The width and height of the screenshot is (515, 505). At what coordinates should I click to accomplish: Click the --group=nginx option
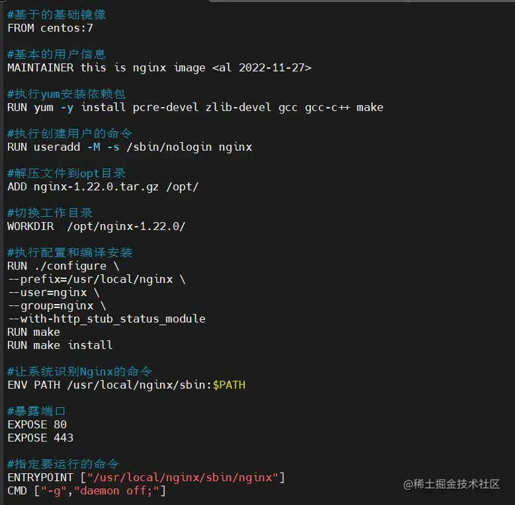51,306
